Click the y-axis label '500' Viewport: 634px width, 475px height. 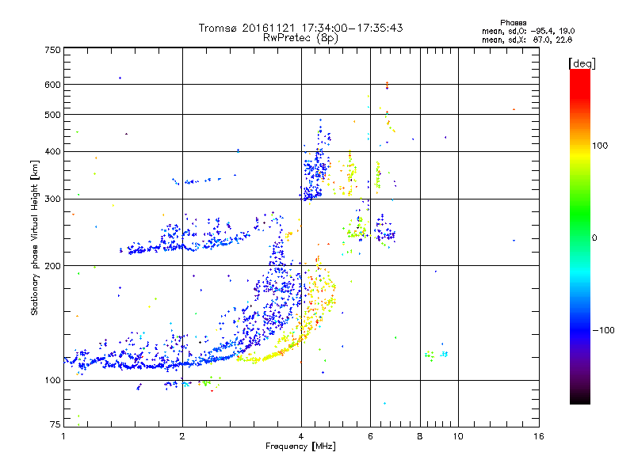pos(52,115)
